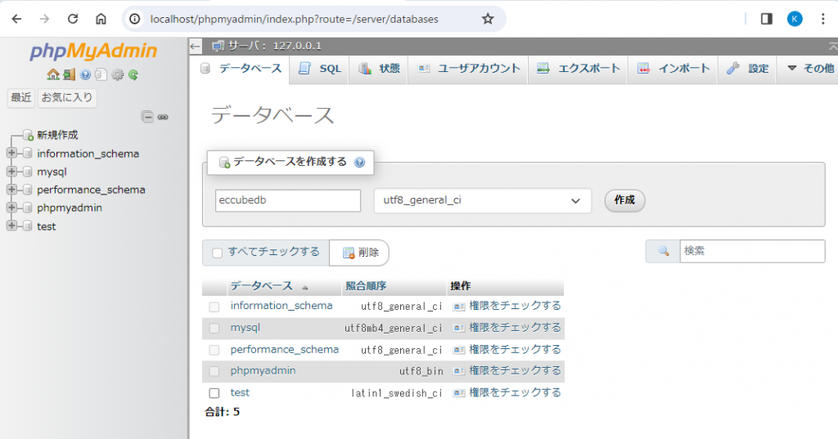Click the collapse all icon in sidebar
The image size is (838, 439).
(147, 117)
